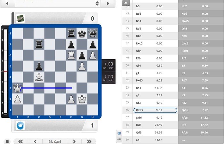Screen dimensions: 224x144
Task: Click the top player's avatar image
Action: pyautogui.click(x=20, y=19)
